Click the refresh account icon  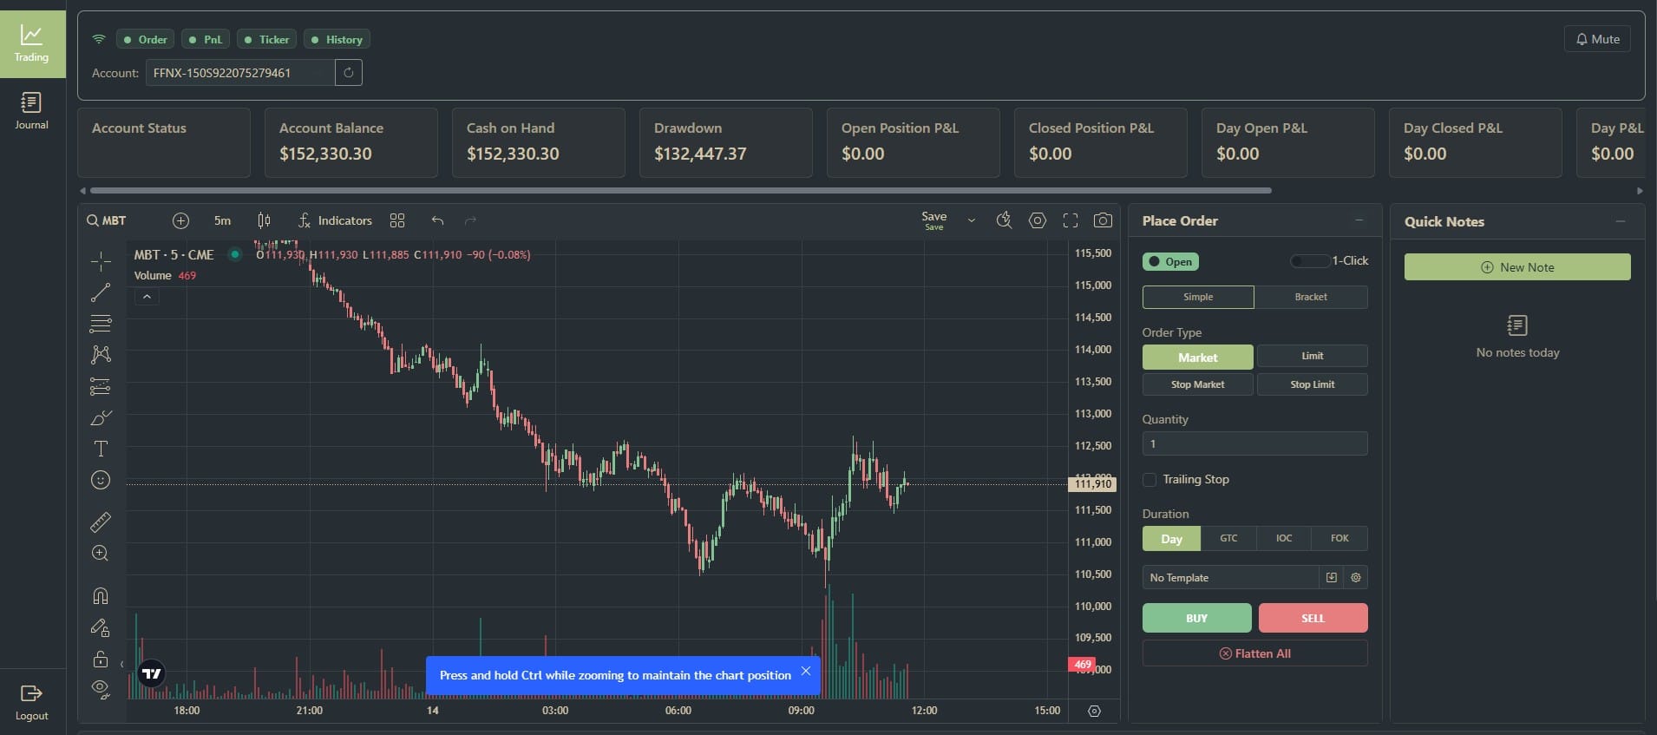click(x=349, y=73)
